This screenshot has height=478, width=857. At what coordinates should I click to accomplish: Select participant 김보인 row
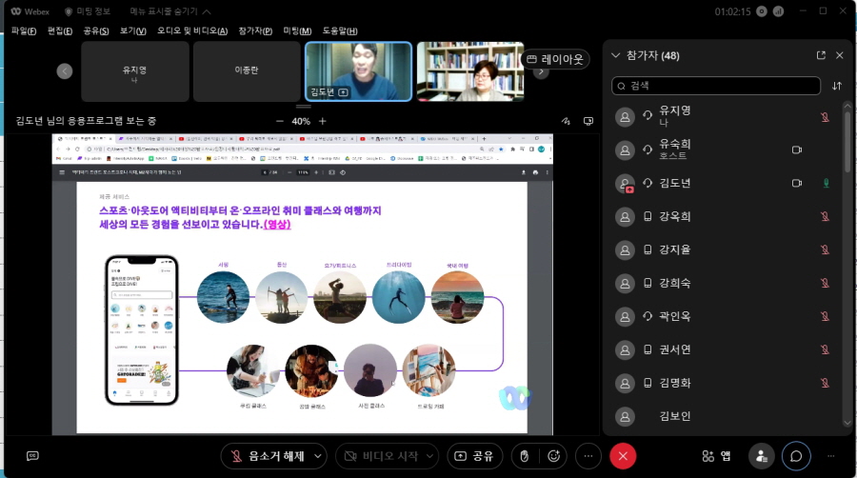tap(726, 416)
